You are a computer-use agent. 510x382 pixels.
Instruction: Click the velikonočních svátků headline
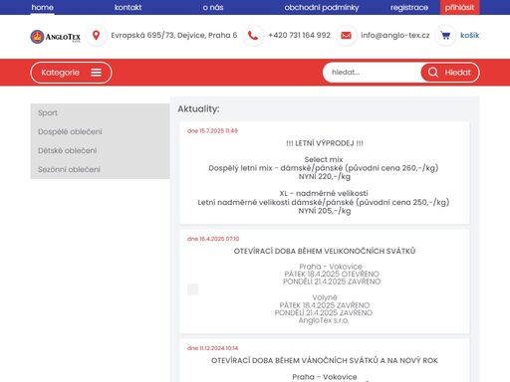325,251
